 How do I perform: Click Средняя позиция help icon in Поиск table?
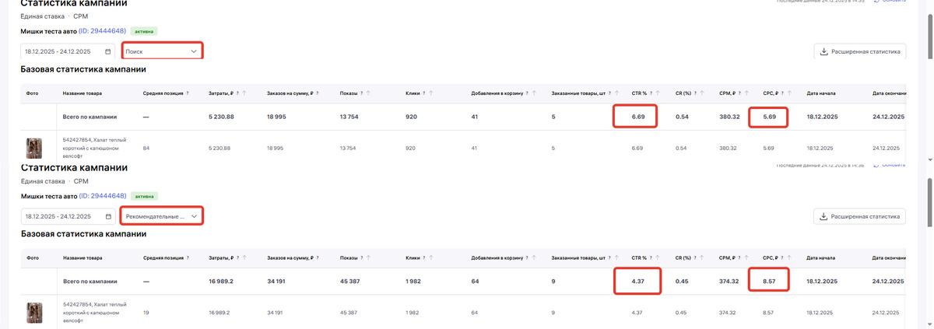click(188, 93)
